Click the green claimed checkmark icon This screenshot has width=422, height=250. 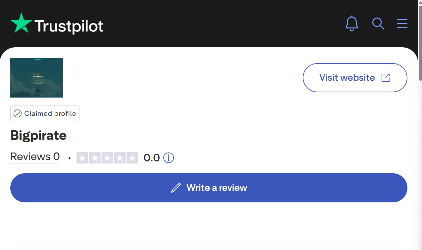click(18, 113)
